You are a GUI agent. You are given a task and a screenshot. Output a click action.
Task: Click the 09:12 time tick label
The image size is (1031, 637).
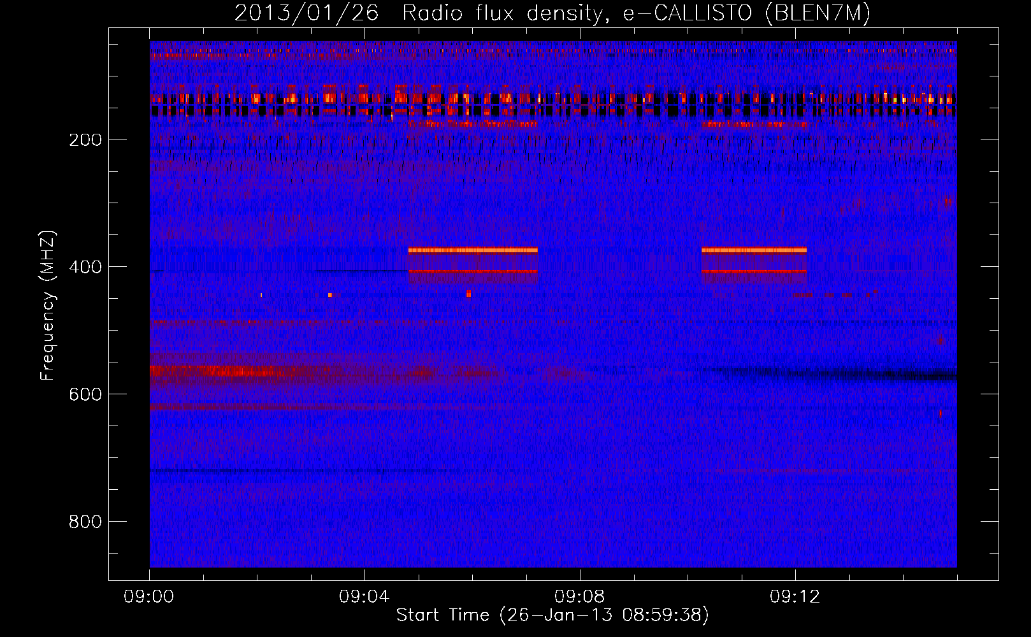coord(795,597)
